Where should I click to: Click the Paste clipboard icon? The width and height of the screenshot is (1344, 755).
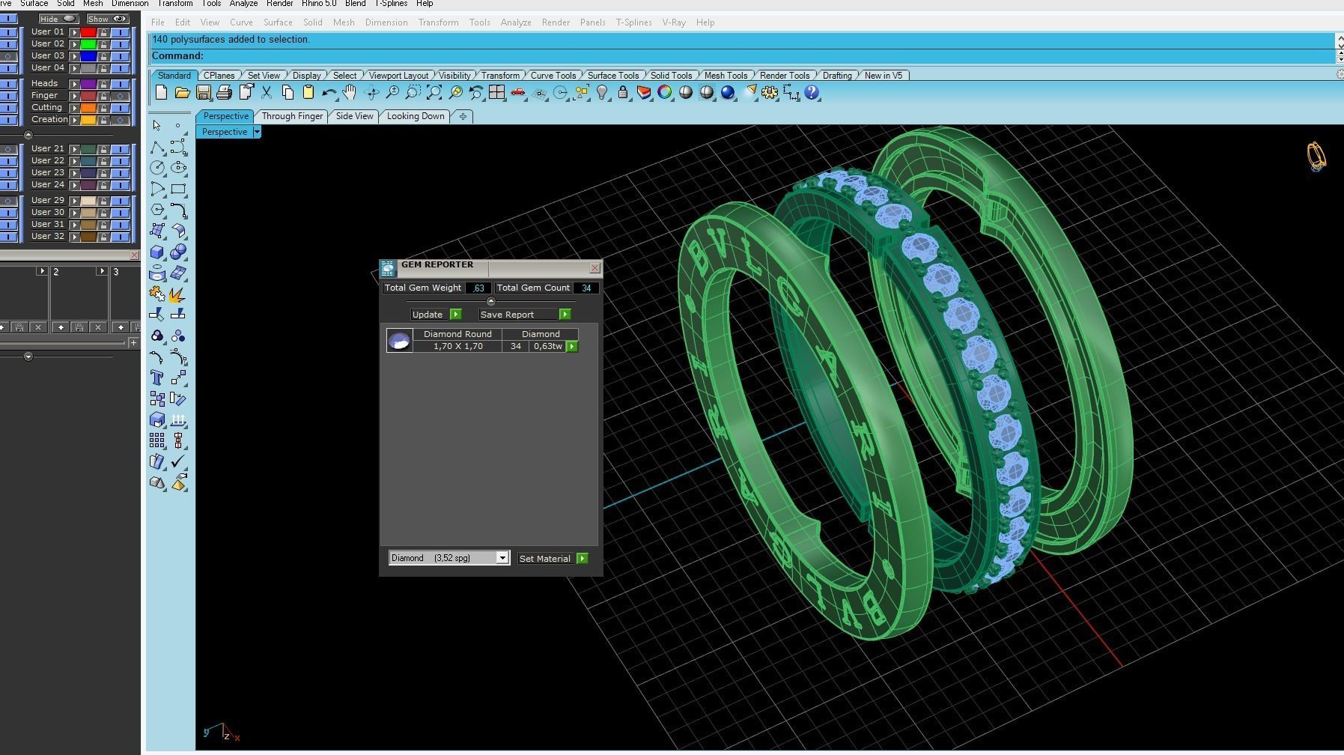pyautogui.click(x=308, y=93)
